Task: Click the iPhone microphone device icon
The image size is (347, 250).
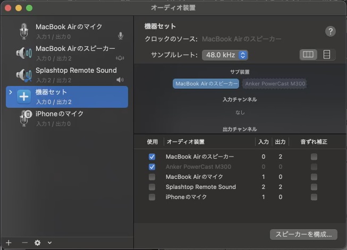Action: [x=24, y=118]
